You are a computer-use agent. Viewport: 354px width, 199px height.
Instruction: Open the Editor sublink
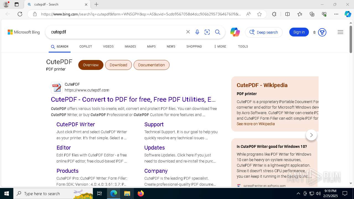64,148
